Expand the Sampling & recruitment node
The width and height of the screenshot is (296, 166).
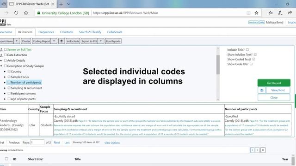pos(5,88)
